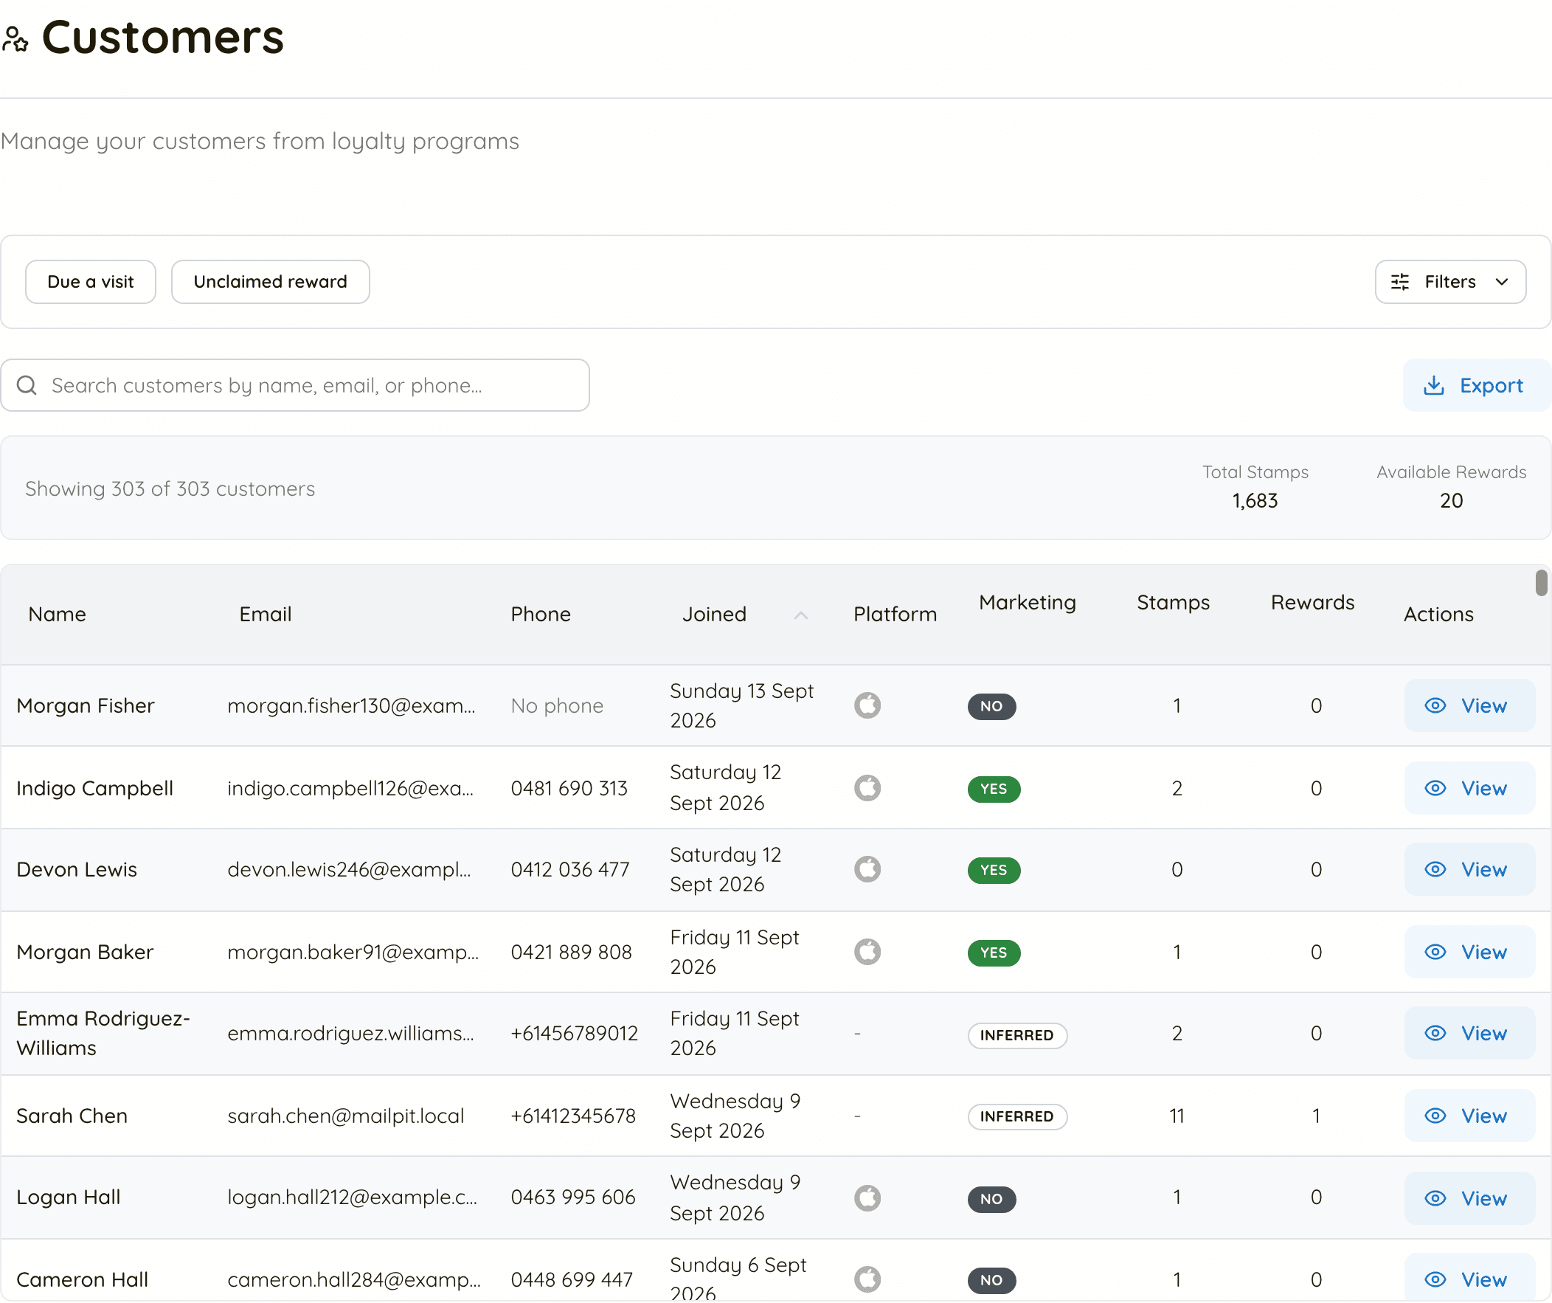Select phone number 0481 690 313
The image size is (1552, 1303).
click(x=569, y=789)
